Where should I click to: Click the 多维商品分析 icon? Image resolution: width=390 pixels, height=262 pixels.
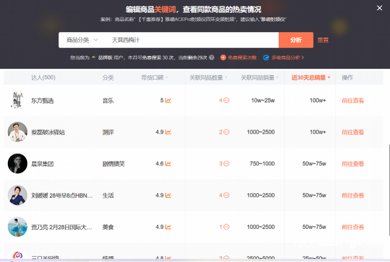click(x=266, y=57)
